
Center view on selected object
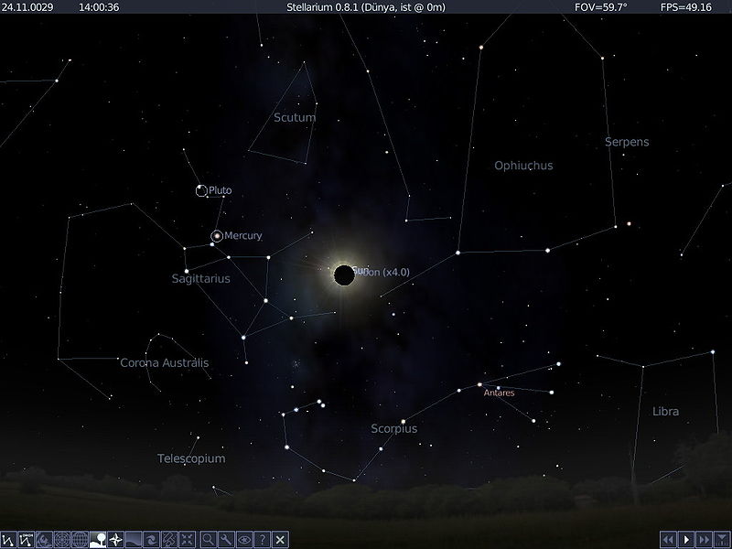187,540
